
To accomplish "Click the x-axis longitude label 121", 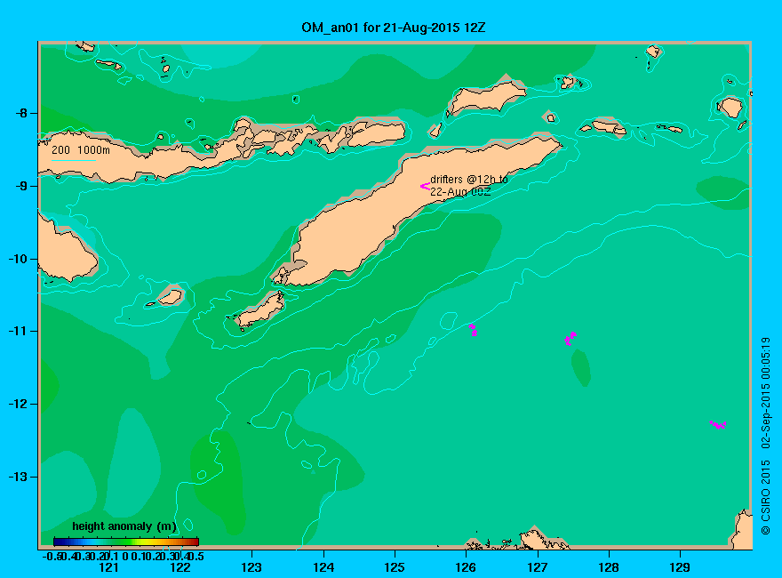I will click(x=108, y=567).
